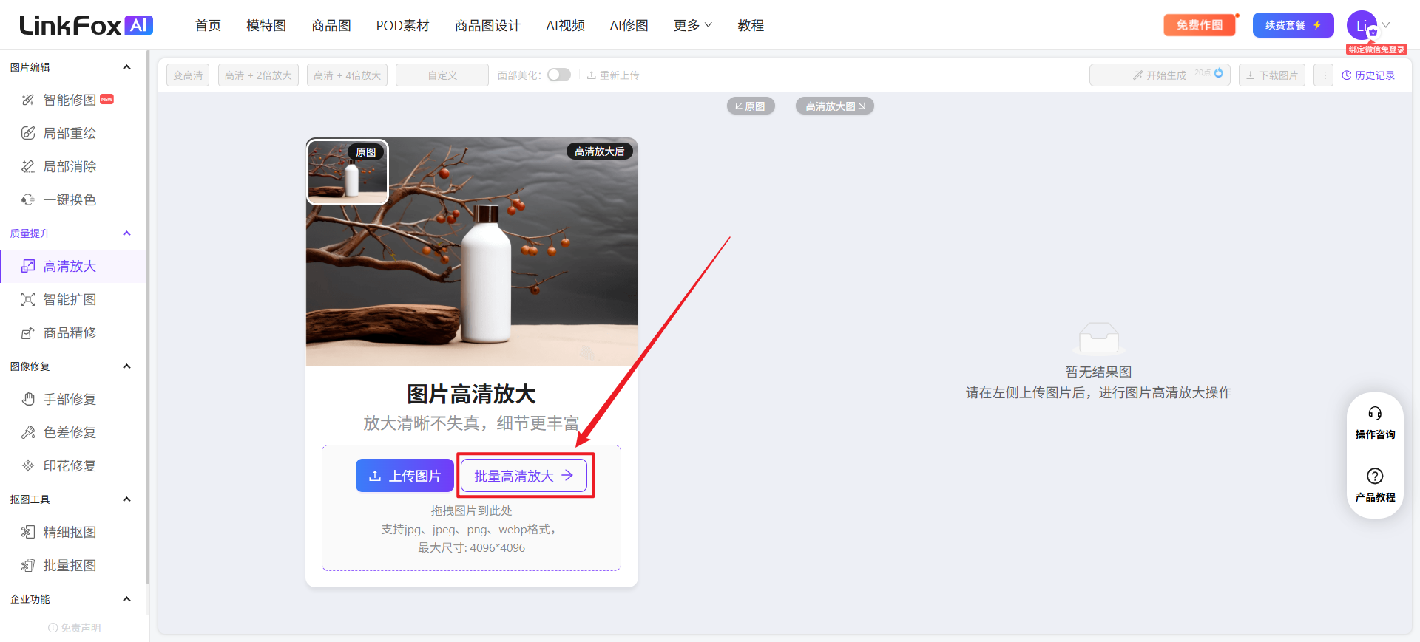Click the history clock icon
This screenshot has height=642, width=1420.
click(1347, 75)
